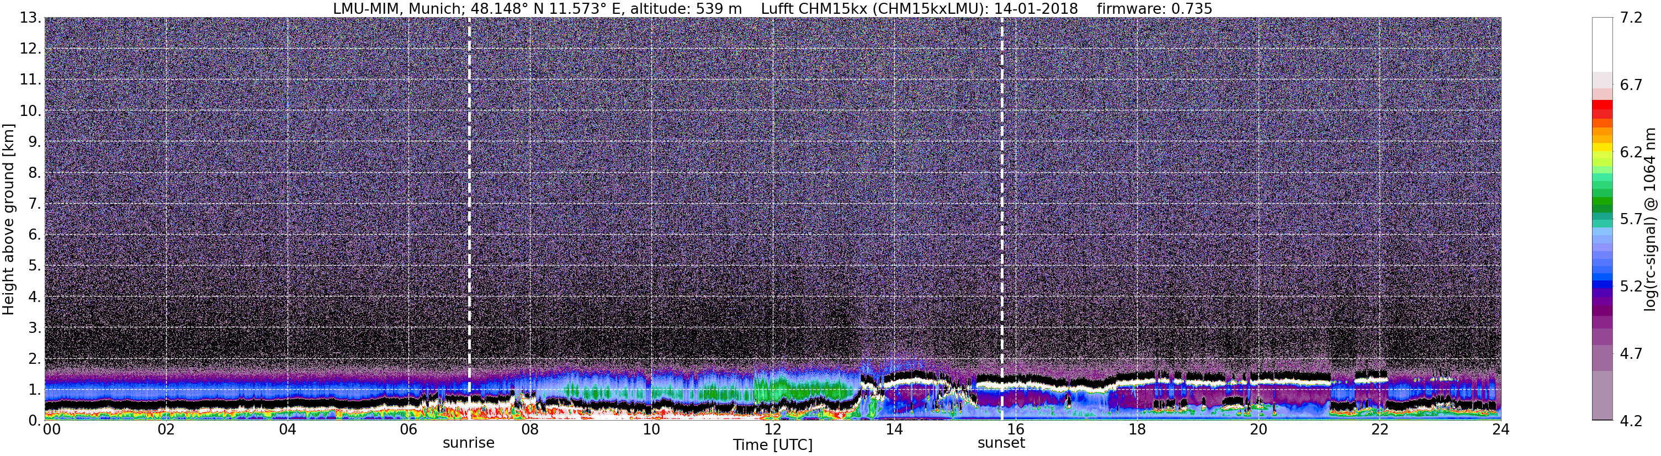Click the y-axis tick label '5.'
Viewport: 1661px width, 456px height.
click(35, 266)
